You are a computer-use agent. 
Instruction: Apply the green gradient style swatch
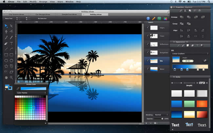pos(190,104)
